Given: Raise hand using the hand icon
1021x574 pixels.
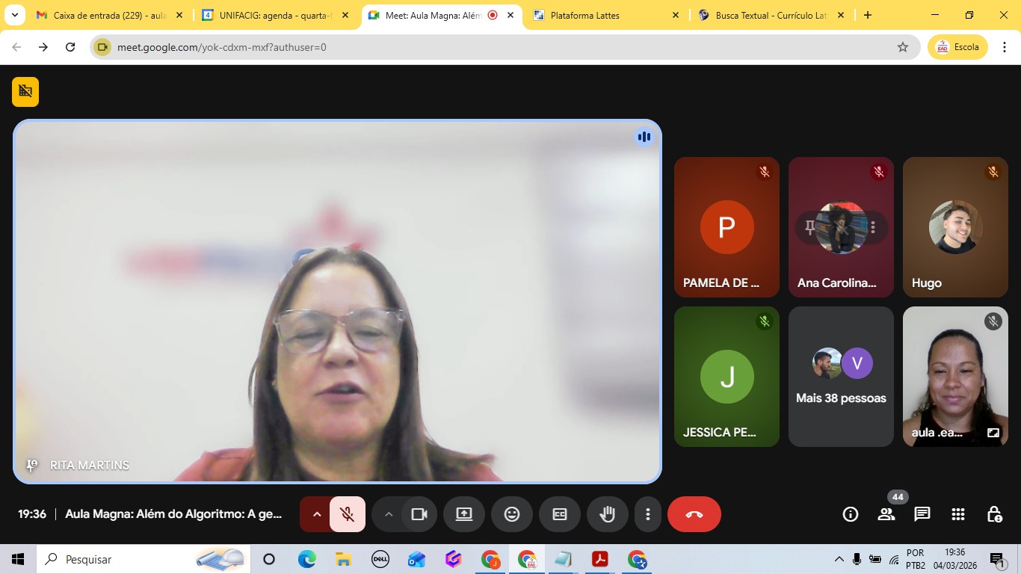Looking at the screenshot, I should [607, 514].
